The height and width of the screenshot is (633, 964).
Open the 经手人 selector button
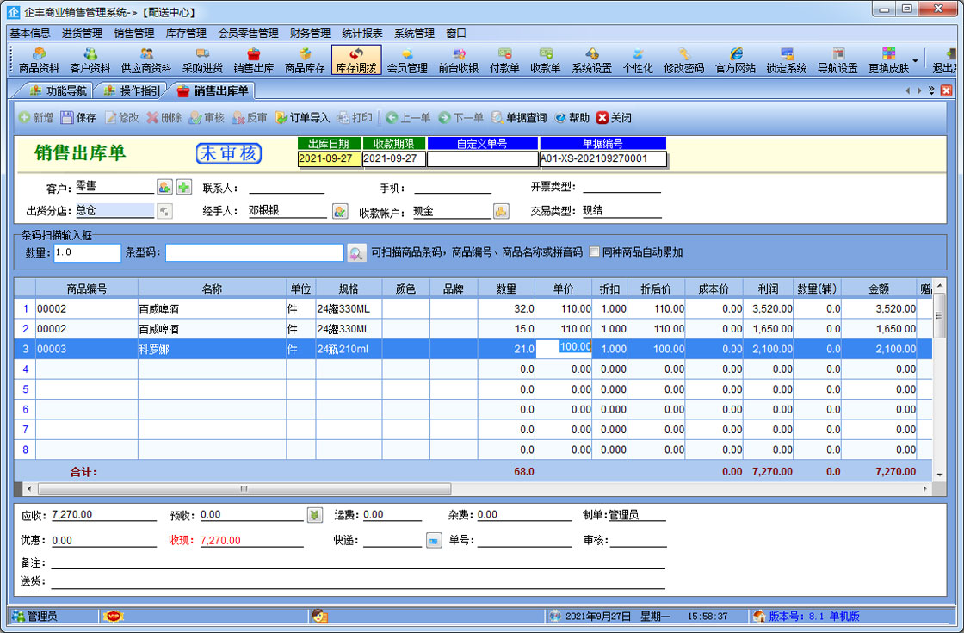coord(340,212)
